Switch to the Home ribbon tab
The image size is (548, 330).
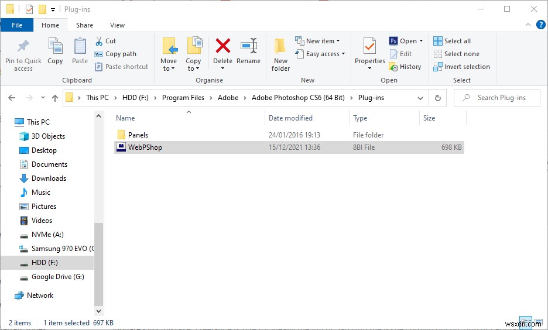tap(50, 25)
